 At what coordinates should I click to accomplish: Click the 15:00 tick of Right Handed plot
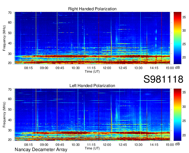pyautogui.click(x=170, y=68)
